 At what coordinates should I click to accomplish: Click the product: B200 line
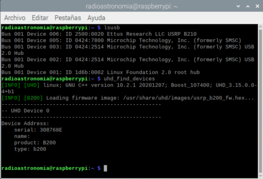(35, 143)
